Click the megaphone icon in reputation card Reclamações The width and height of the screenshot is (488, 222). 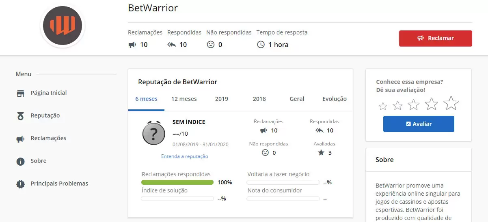pyautogui.click(x=264, y=130)
